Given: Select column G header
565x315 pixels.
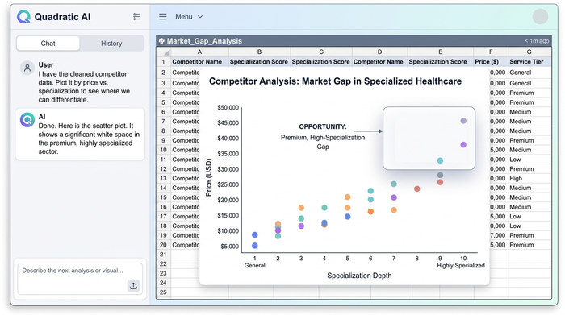Looking at the screenshot, I should click(529, 52).
